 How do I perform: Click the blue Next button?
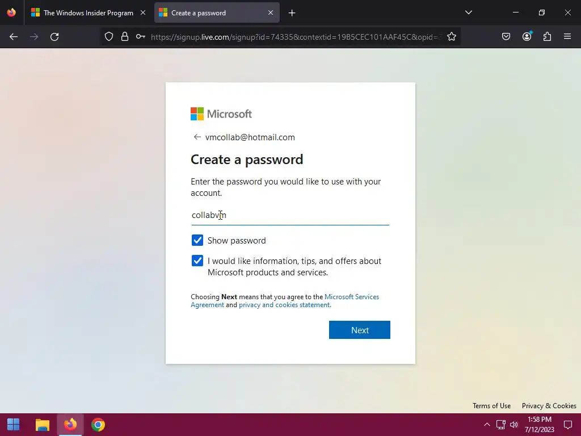coord(359,330)
